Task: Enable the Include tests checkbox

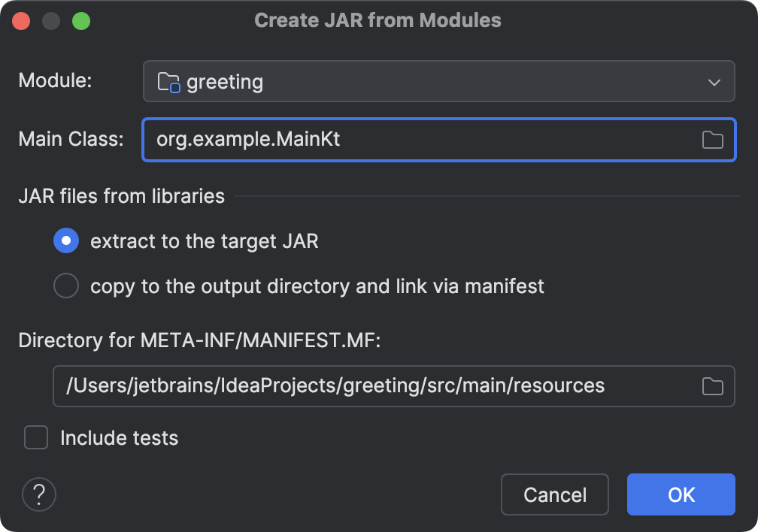Action: [x=35, y=437]
